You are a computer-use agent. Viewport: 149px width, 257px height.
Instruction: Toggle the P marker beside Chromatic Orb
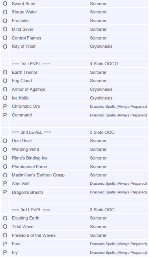[5, 106]
